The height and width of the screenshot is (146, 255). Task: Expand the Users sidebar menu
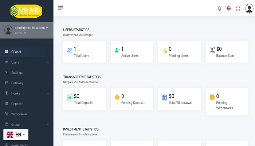pos(27,62)
